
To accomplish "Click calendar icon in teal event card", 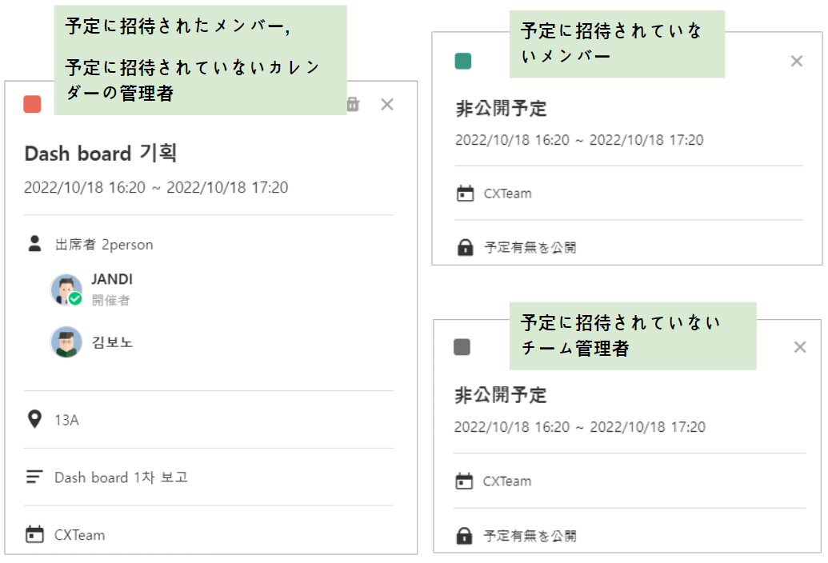I will (x=465, y=194).
